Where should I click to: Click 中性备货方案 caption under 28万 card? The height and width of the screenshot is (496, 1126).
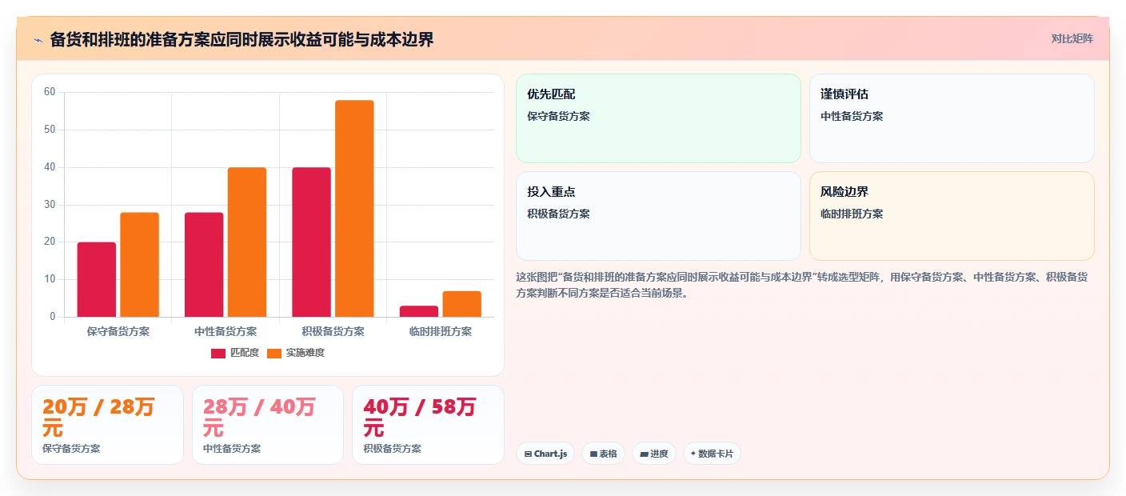232,449
